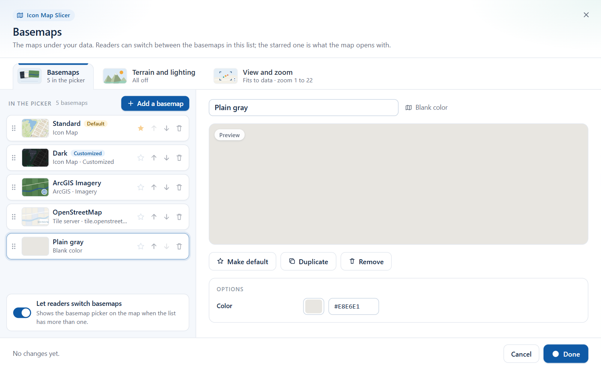The height and width of the screenshot is (369, 601).
Task: Switch to the Basemaps tab
Action: coord(53,76)
